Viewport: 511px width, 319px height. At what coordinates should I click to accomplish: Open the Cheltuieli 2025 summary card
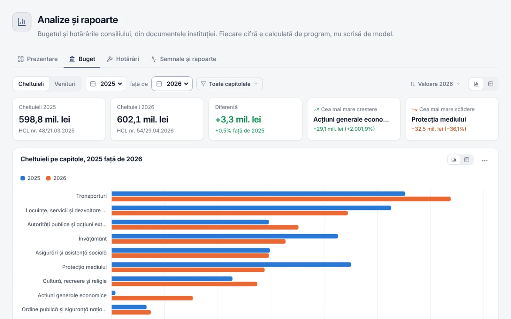click(x=59, y=119)
